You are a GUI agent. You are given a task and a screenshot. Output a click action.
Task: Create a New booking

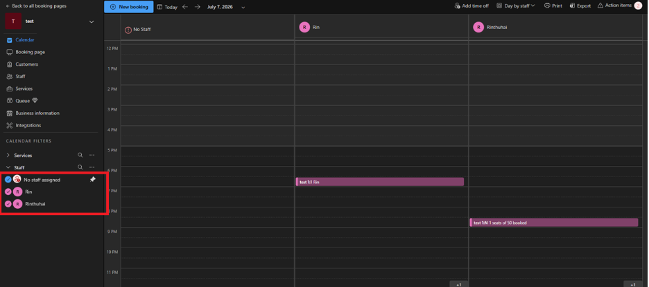[x=129, y=7]
